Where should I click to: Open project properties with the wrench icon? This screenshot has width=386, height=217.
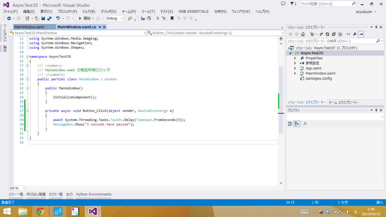pos(354,34)
